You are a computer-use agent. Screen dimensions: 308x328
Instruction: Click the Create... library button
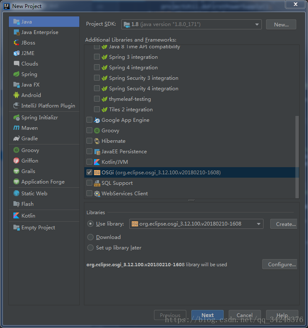coord(284,224)
